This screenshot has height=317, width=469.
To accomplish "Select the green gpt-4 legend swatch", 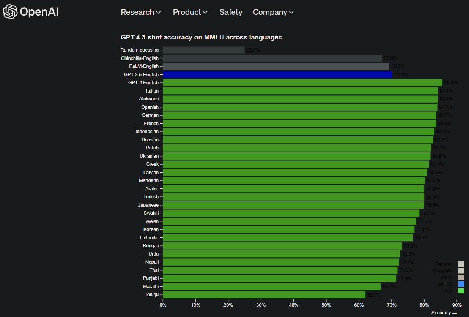I will click(x=461, y=290).
